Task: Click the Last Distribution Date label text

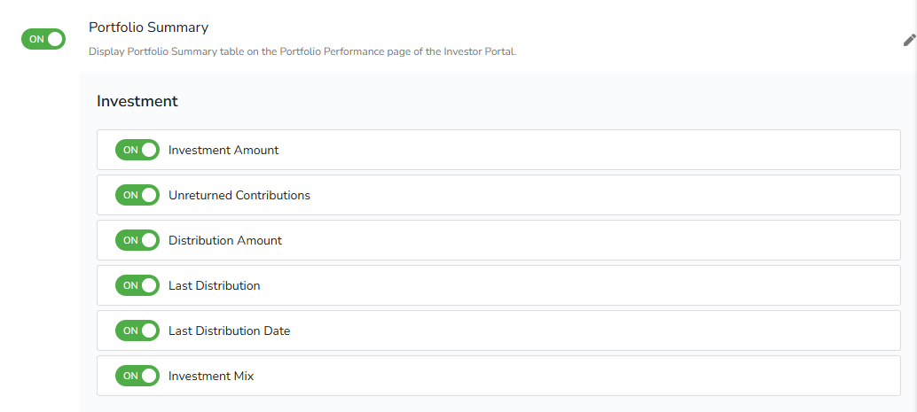Action: [230, 330]
